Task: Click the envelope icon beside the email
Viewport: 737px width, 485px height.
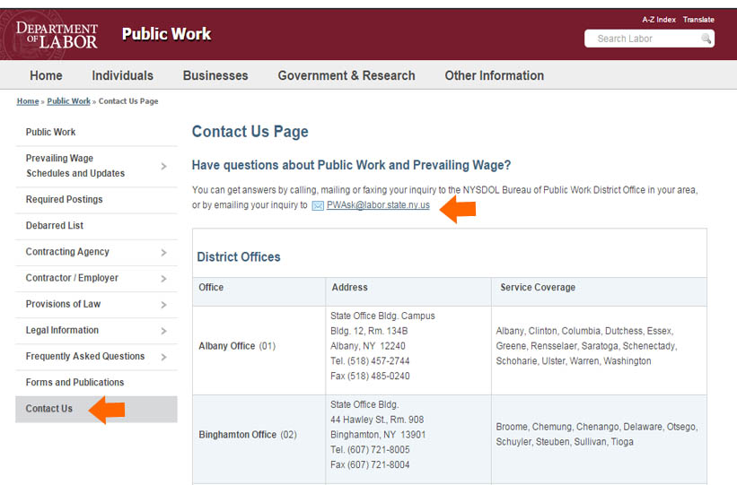Action: (318, 205)
